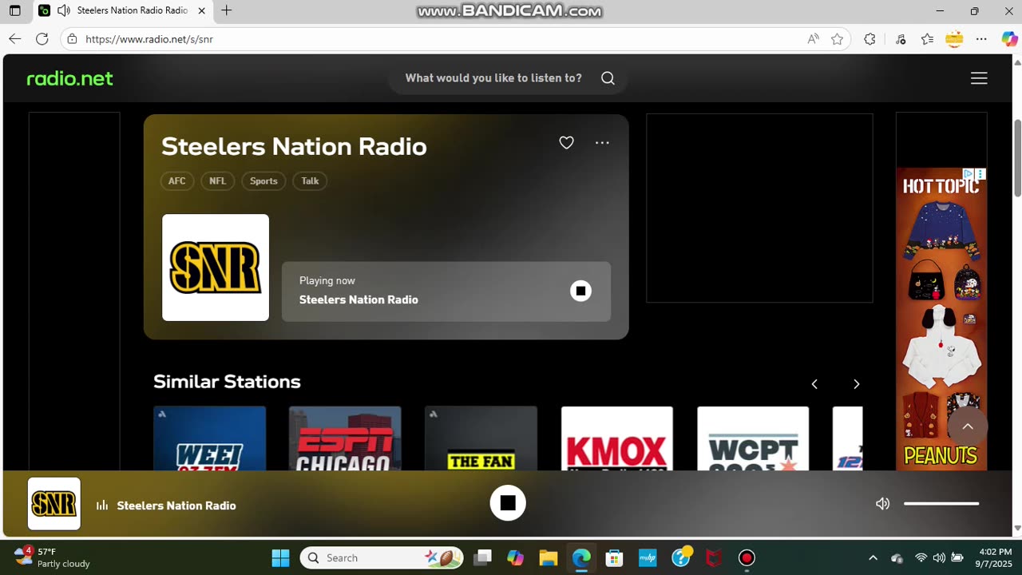Image resolution: width=1022 pixels, height=575 pixels.
Task: Mute audio with the speaker icon in player bar
Action: (882, 504)
